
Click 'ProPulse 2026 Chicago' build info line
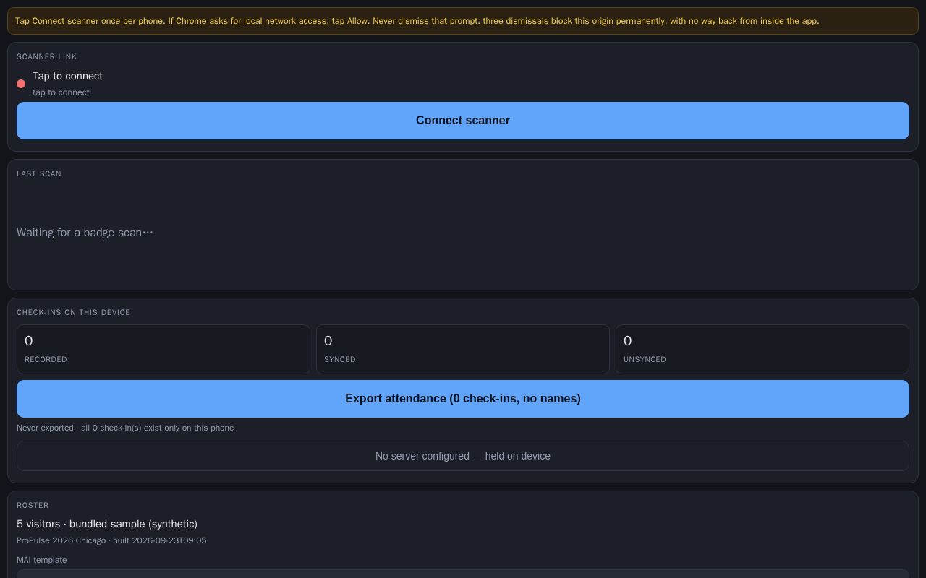111,540
